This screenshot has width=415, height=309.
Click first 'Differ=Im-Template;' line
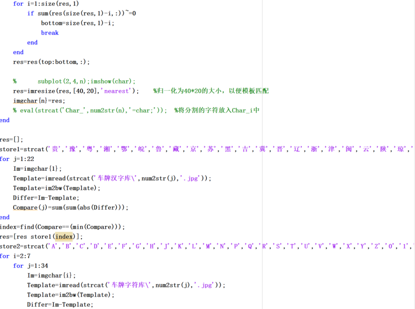click(46, 198)
